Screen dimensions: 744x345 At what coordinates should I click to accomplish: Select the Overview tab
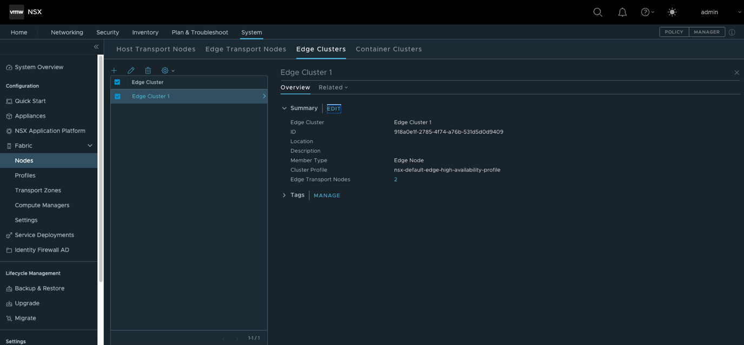(x=295, y=87)
